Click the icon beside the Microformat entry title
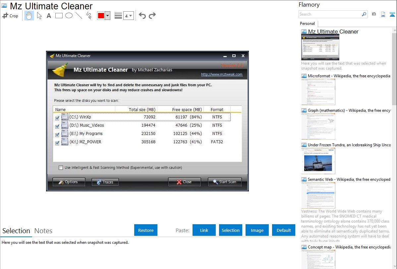The image size is (397, 269). [304, 76]
